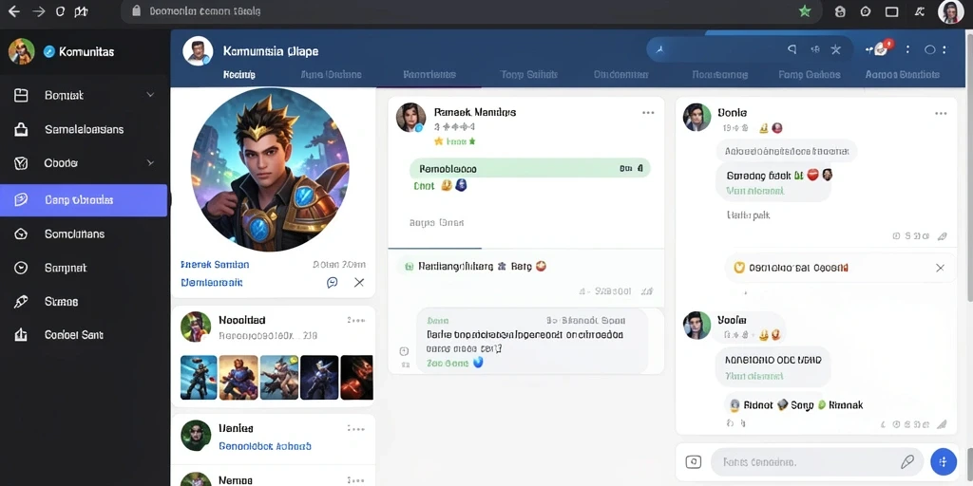973x486 pixels.
Task: Open the first hero thumbnail in Nooidiad card
Action: tap(199, 378)
